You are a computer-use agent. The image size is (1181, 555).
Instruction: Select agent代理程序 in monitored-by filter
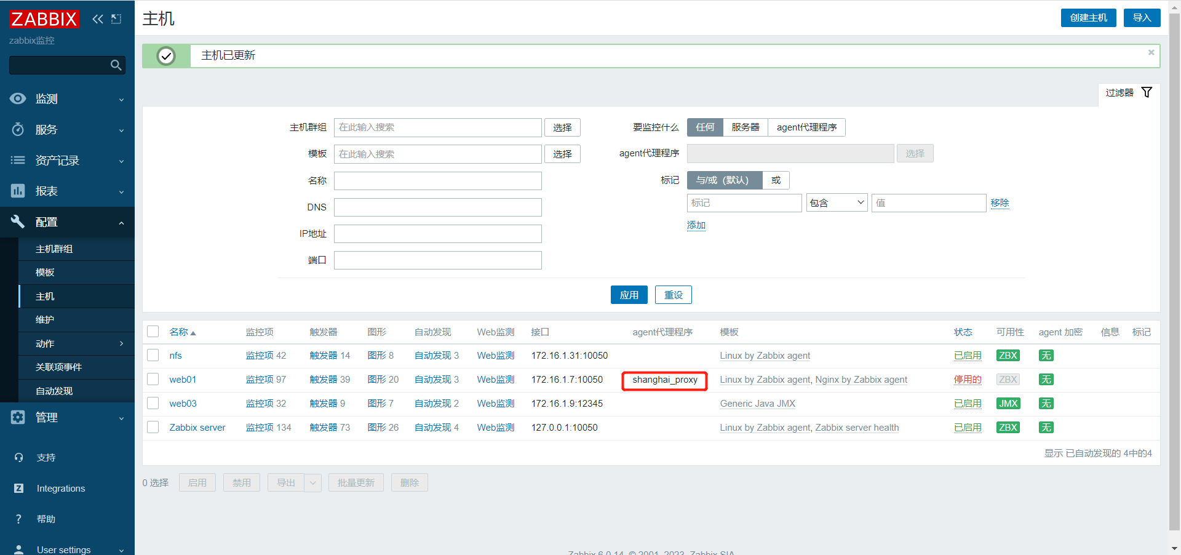point(806,127)
